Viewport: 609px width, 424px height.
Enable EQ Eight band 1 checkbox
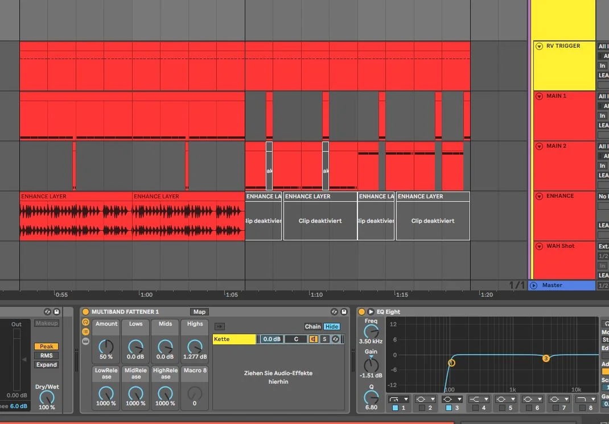click(395, 408)
